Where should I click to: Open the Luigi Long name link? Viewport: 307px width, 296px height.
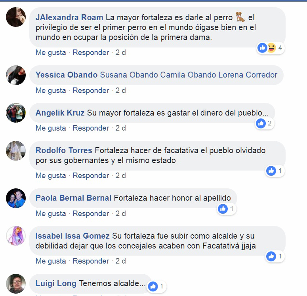[56, 283]
